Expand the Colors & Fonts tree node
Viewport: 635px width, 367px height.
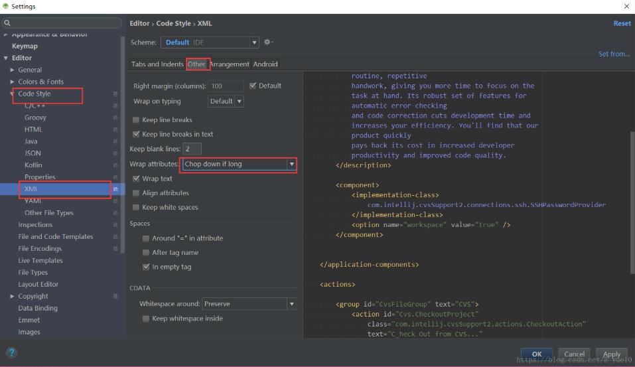(x=13, y=82)
